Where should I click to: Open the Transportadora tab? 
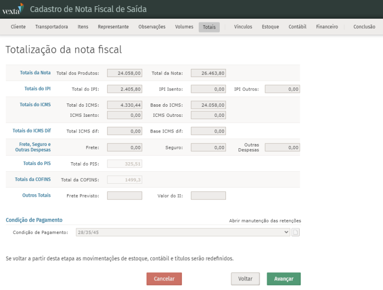(51, 27)
